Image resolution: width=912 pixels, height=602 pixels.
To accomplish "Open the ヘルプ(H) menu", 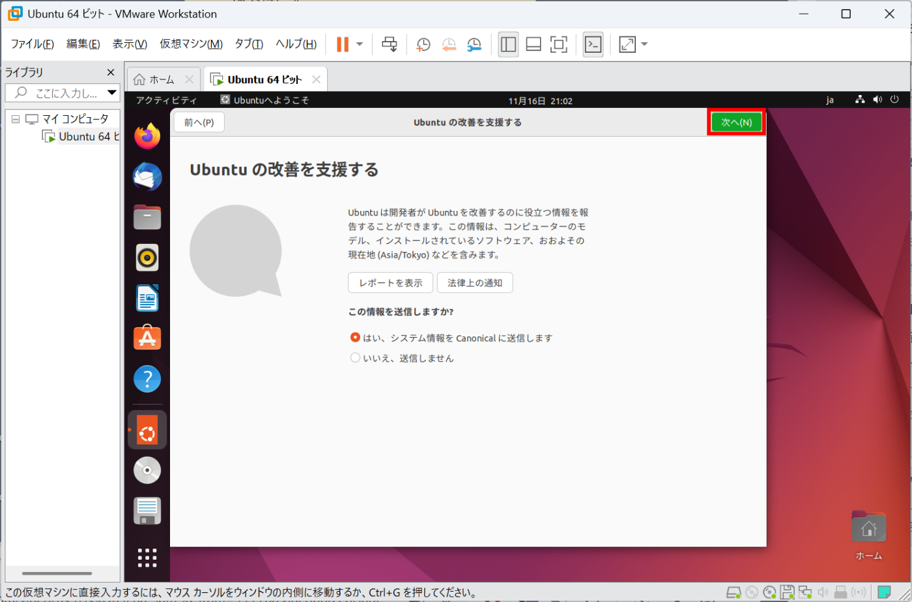I will coord(296,44).
